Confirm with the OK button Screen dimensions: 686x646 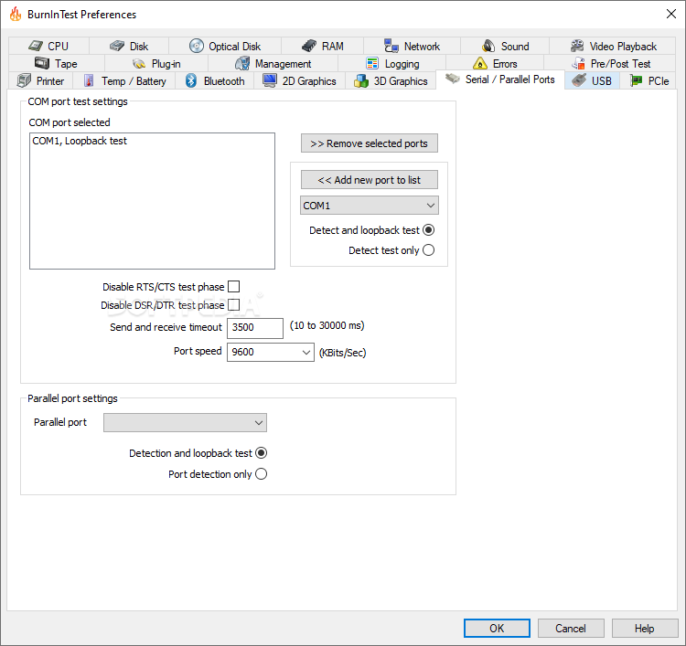click(x=497, y=628)
